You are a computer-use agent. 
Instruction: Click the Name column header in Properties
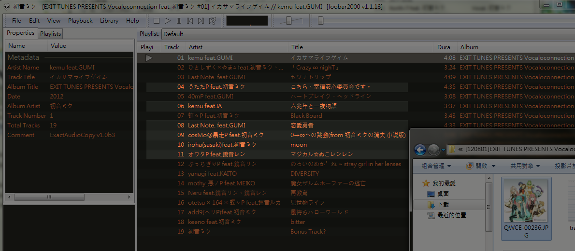pos(27,46)
